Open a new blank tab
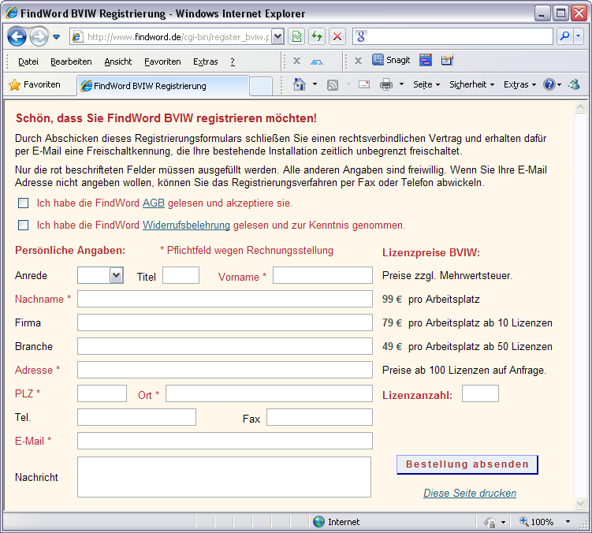This screenshot has width=592, height=533. point(261,86)
